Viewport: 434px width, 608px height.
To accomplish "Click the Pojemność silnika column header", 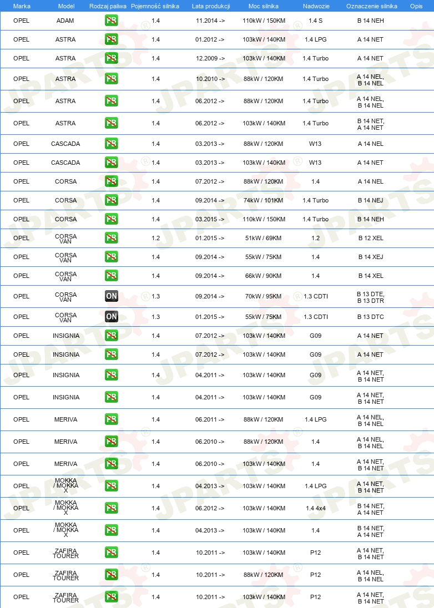I will [x=155, y=6].
